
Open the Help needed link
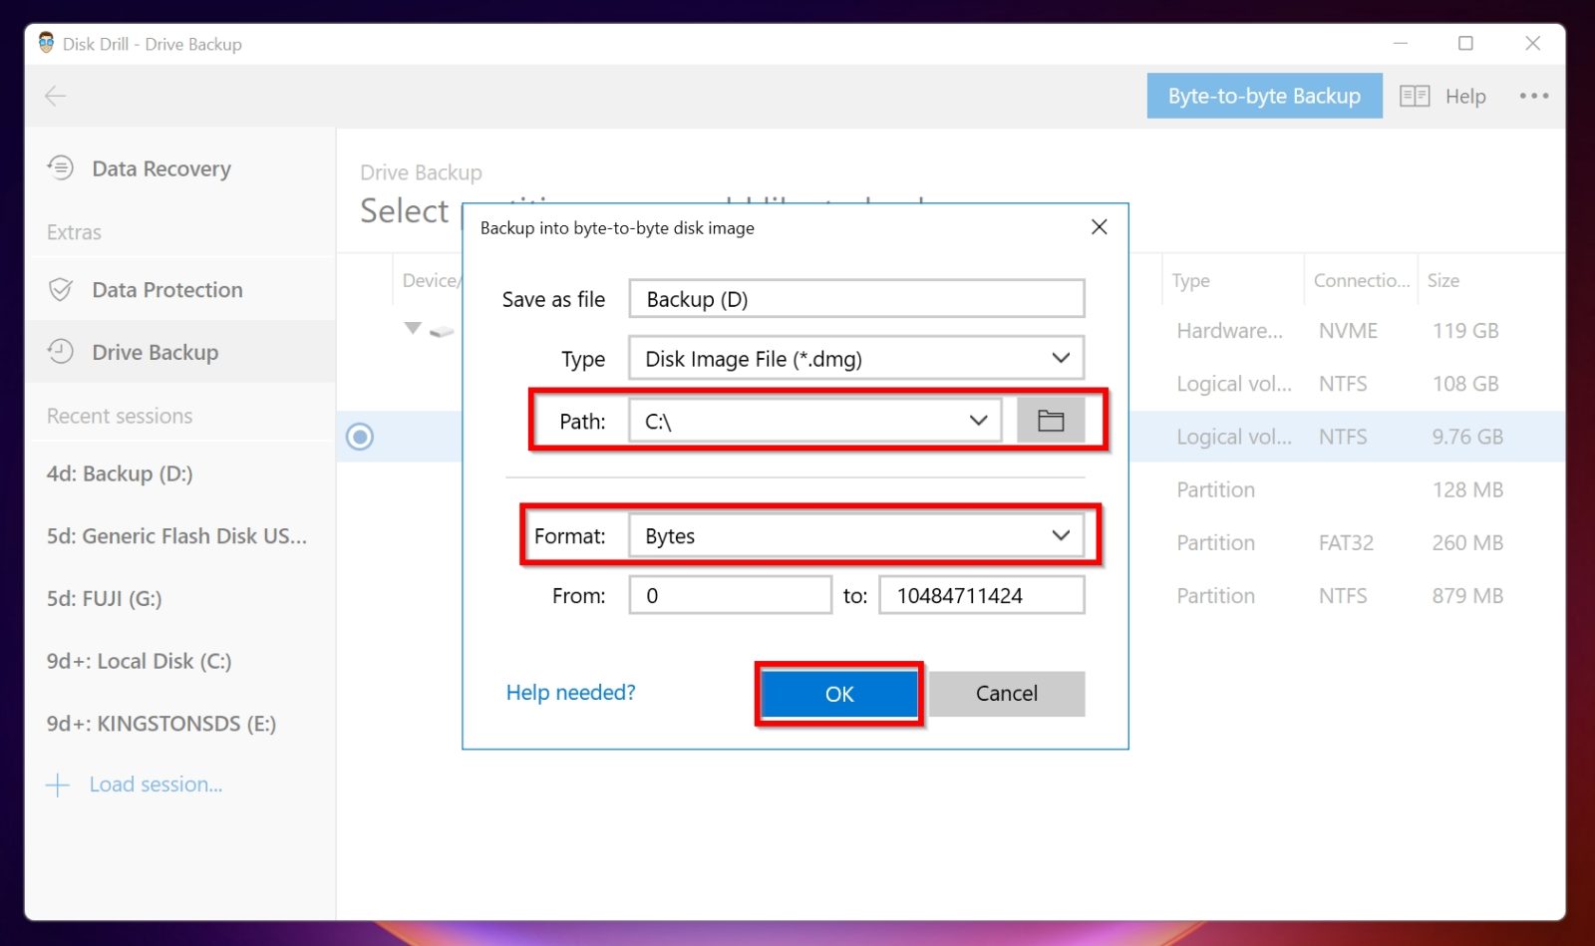click(x=570, y=692)
